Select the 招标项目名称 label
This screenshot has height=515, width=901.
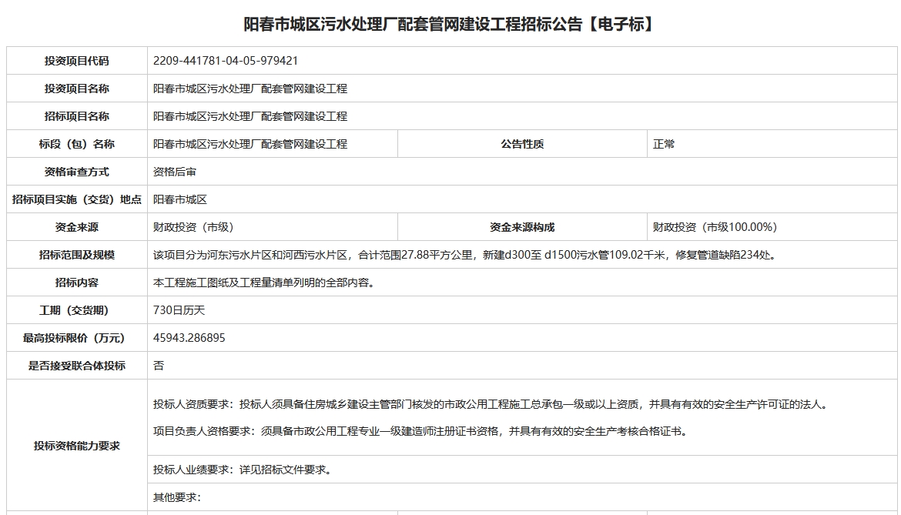(x=77, y=116)
